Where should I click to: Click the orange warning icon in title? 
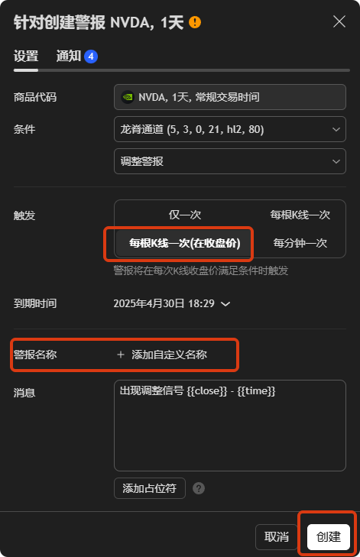tap(195, 22)
